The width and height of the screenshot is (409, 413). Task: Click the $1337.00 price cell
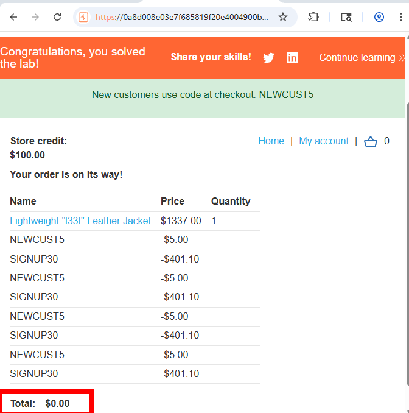(x=181, y=221)
